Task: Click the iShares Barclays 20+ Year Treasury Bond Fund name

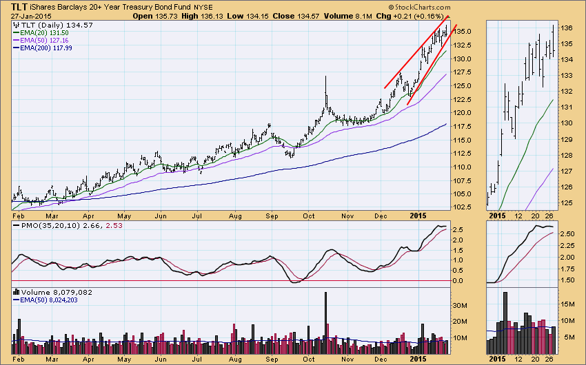Action: (x=110, y=7)
